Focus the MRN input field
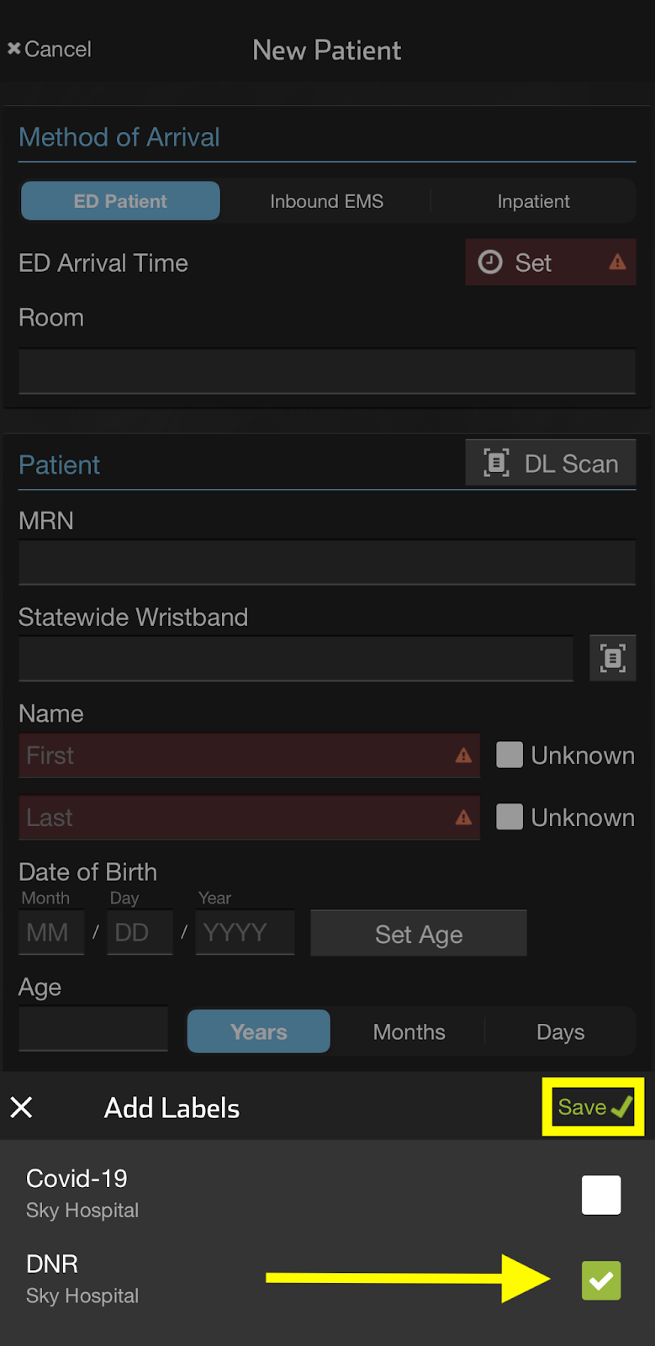The width and height of the screenshot is (655, 1346). (327, 563)
